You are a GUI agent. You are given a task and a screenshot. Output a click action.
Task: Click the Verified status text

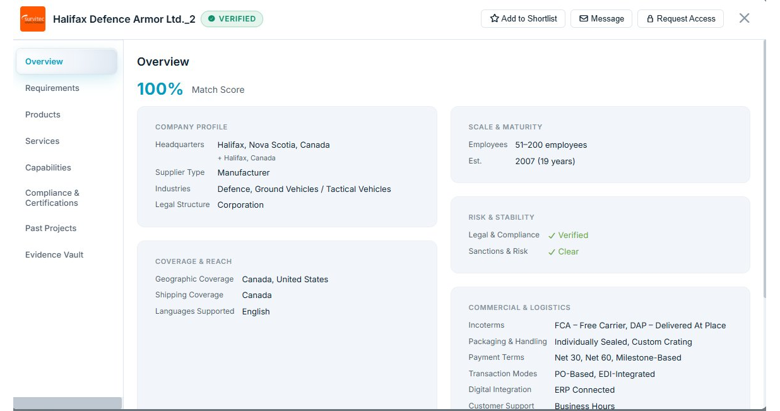pos(573,235)
